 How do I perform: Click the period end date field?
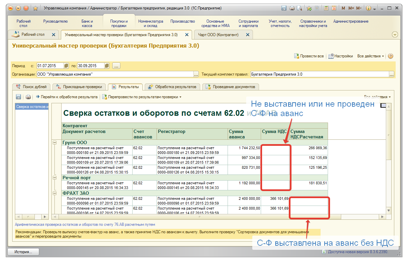tap(91, 66)
